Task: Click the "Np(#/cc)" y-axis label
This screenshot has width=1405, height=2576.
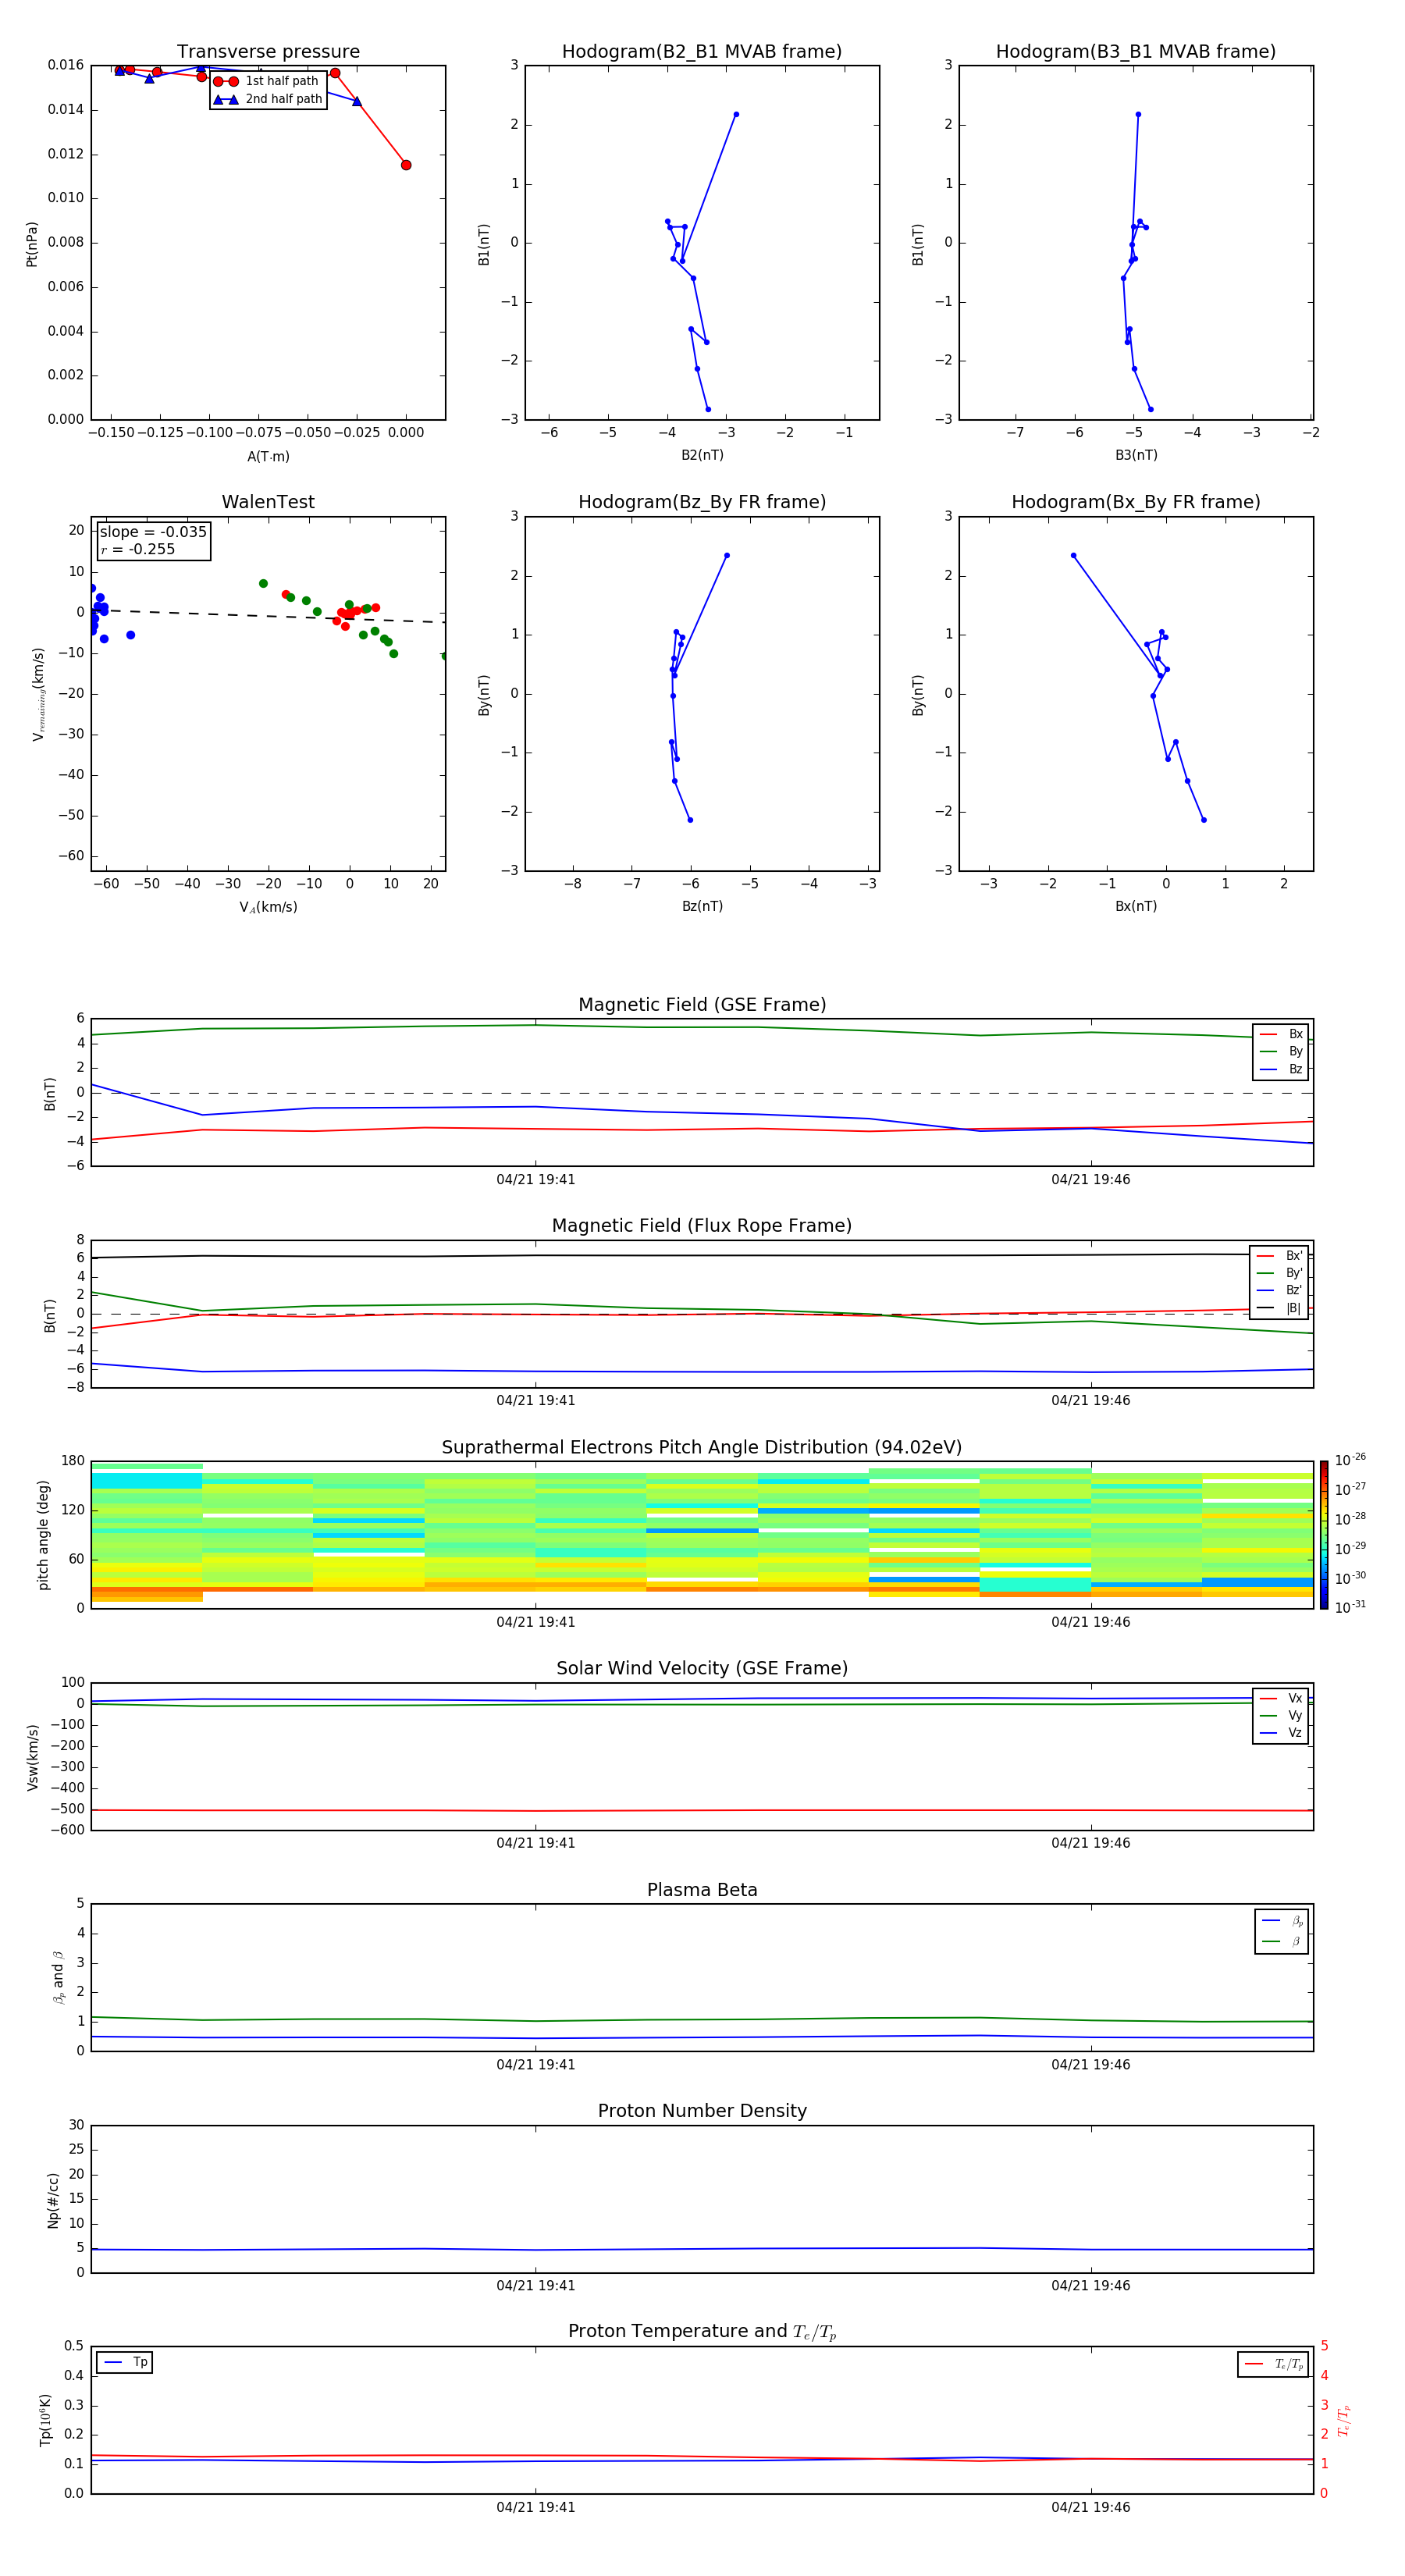Action: tap(53, 2200)
